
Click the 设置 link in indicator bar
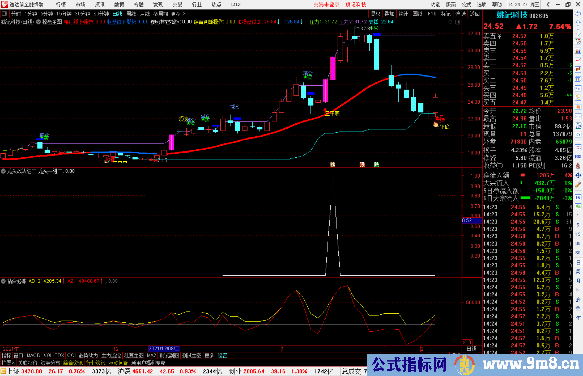[222, 356]
